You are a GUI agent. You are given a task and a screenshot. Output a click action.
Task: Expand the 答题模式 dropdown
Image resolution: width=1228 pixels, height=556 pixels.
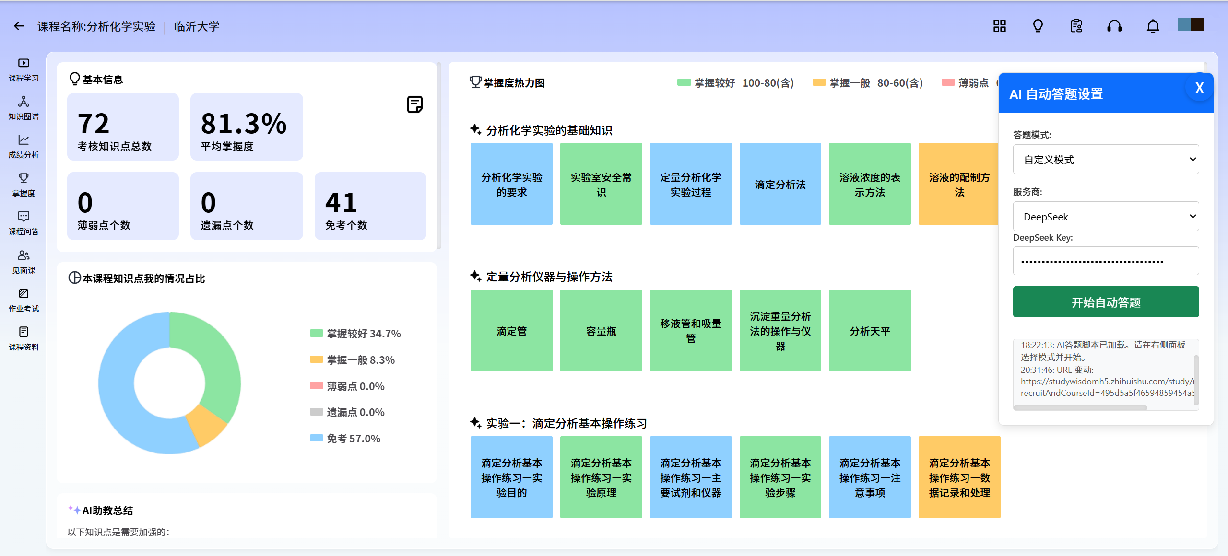(1105, 160)
